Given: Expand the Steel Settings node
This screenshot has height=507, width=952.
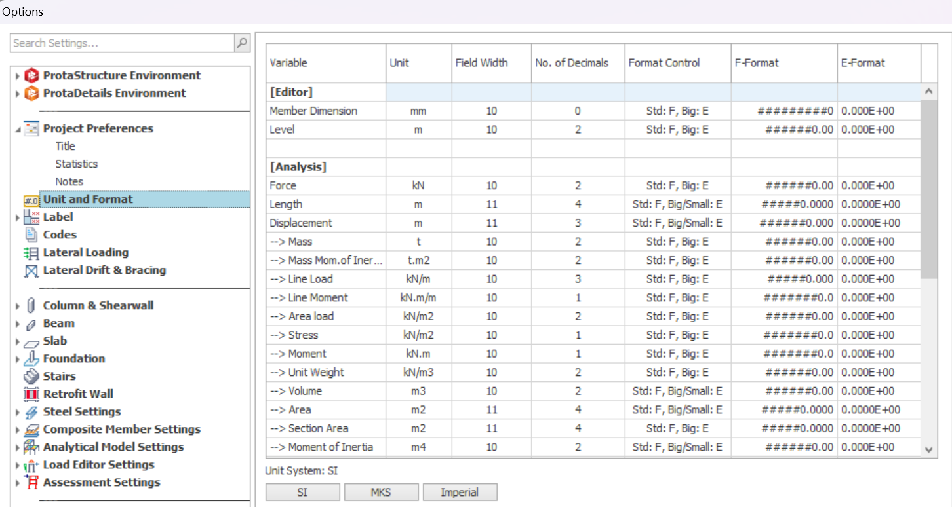Looking at the screenshot, I should [x=18, y=413].
